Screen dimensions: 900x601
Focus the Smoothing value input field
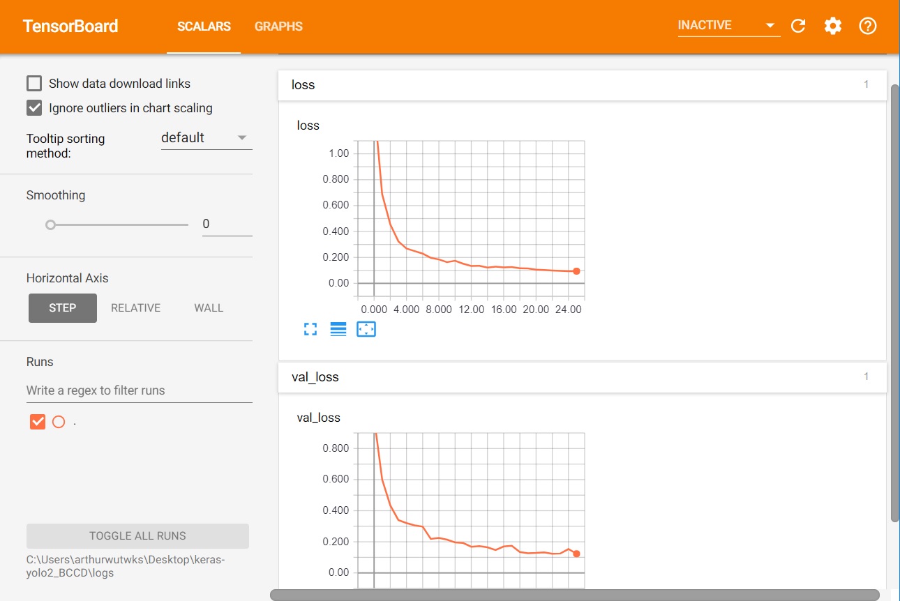[227, 225]
